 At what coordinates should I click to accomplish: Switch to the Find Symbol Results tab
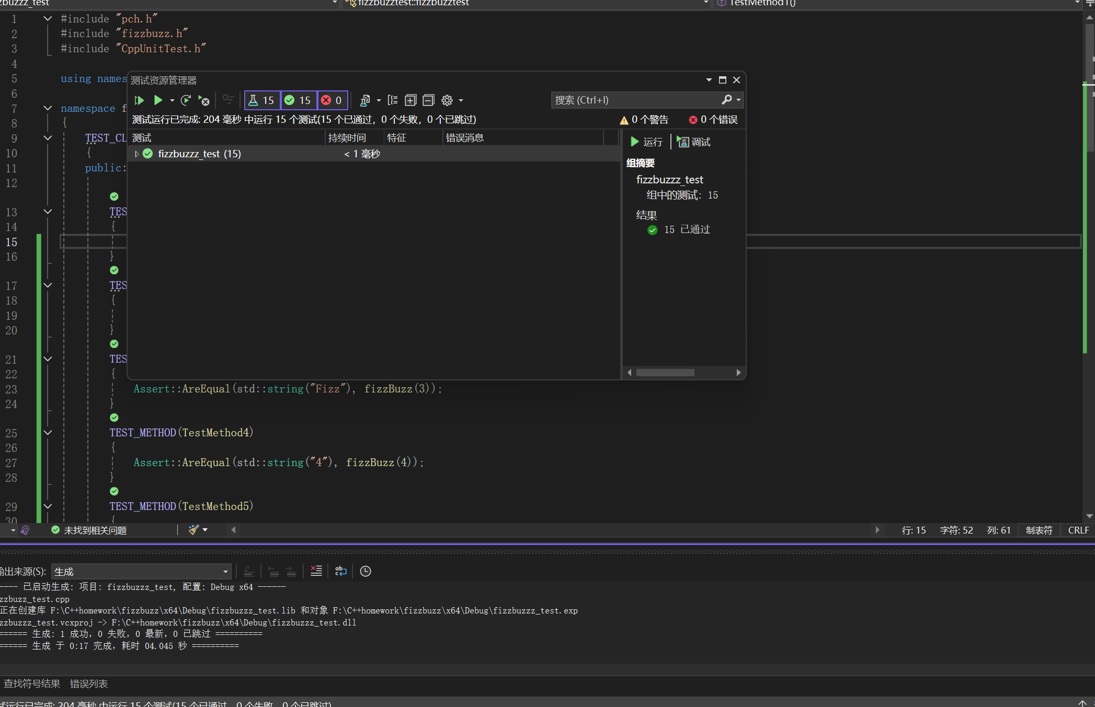(x=32, y=683)
